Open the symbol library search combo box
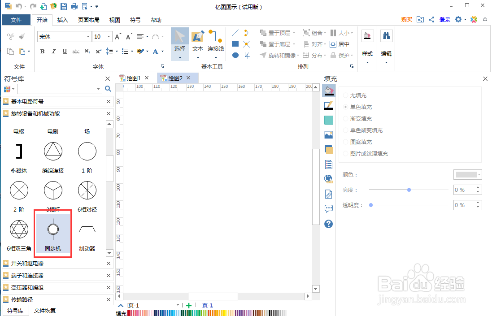This screenshot has height=316, width=492. point(60,89)
